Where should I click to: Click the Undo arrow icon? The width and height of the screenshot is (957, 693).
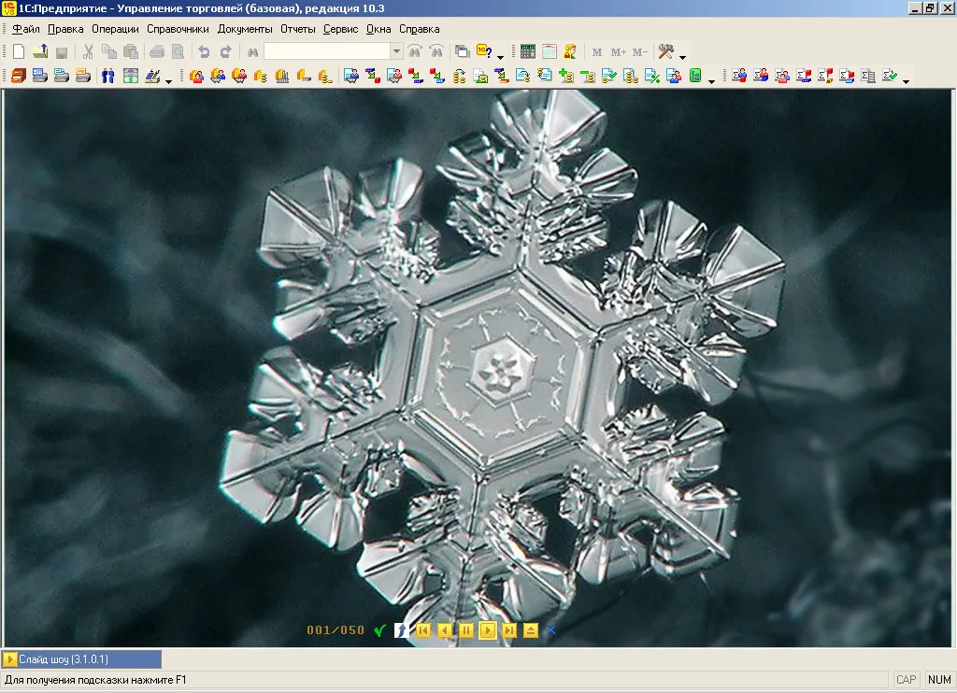point(204,52)
